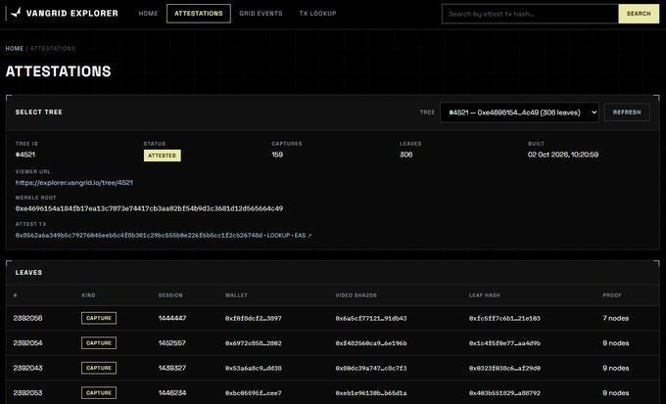Click the Video SHA256 column header
Screen dimensions: 666x404
356,295
